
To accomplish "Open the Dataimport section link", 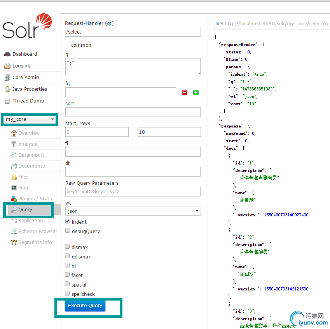I will (x=31, y=155).
